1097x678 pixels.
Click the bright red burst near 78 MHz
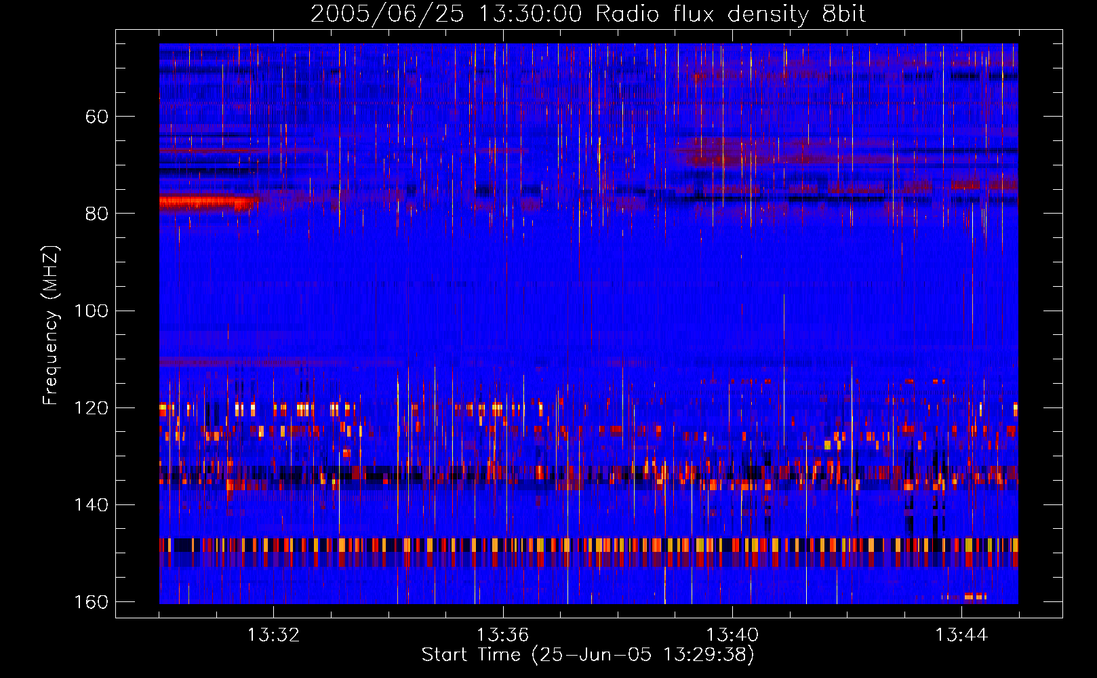(206, 202)
